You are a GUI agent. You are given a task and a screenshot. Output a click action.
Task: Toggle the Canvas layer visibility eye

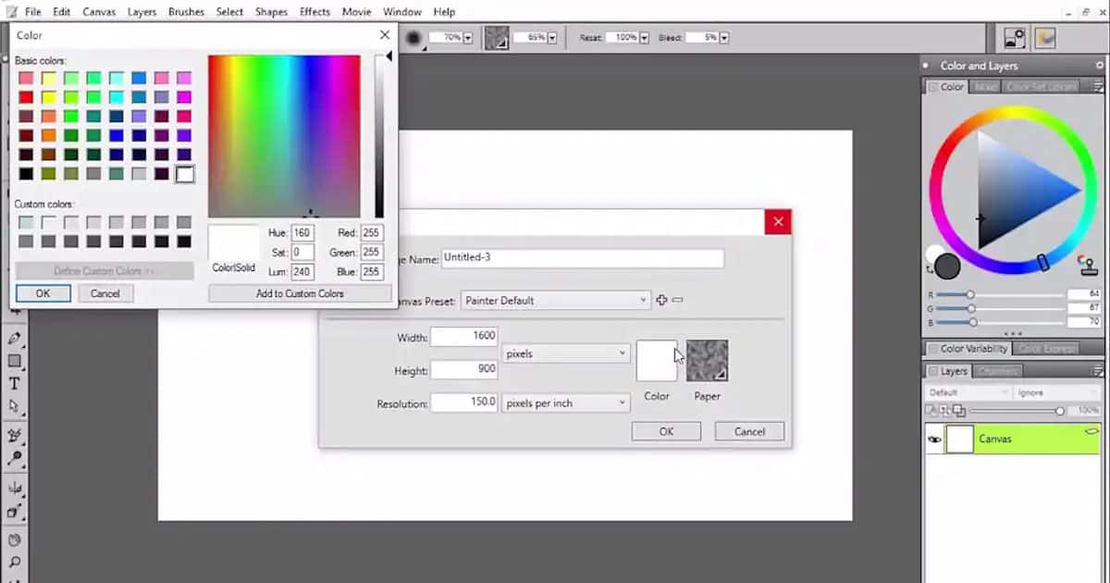[x=933, y=438]
